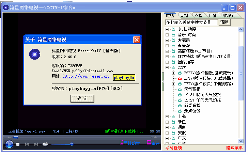Skip to next track button
248x155 pixels.
(36, 144)
